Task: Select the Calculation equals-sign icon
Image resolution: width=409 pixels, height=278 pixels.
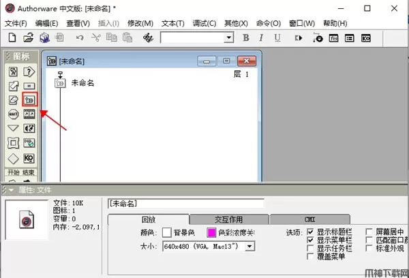Action: (x=29, y=86)
